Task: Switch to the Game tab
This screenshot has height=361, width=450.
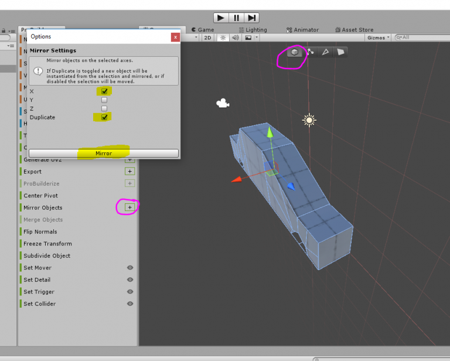Action: point(203,29)
